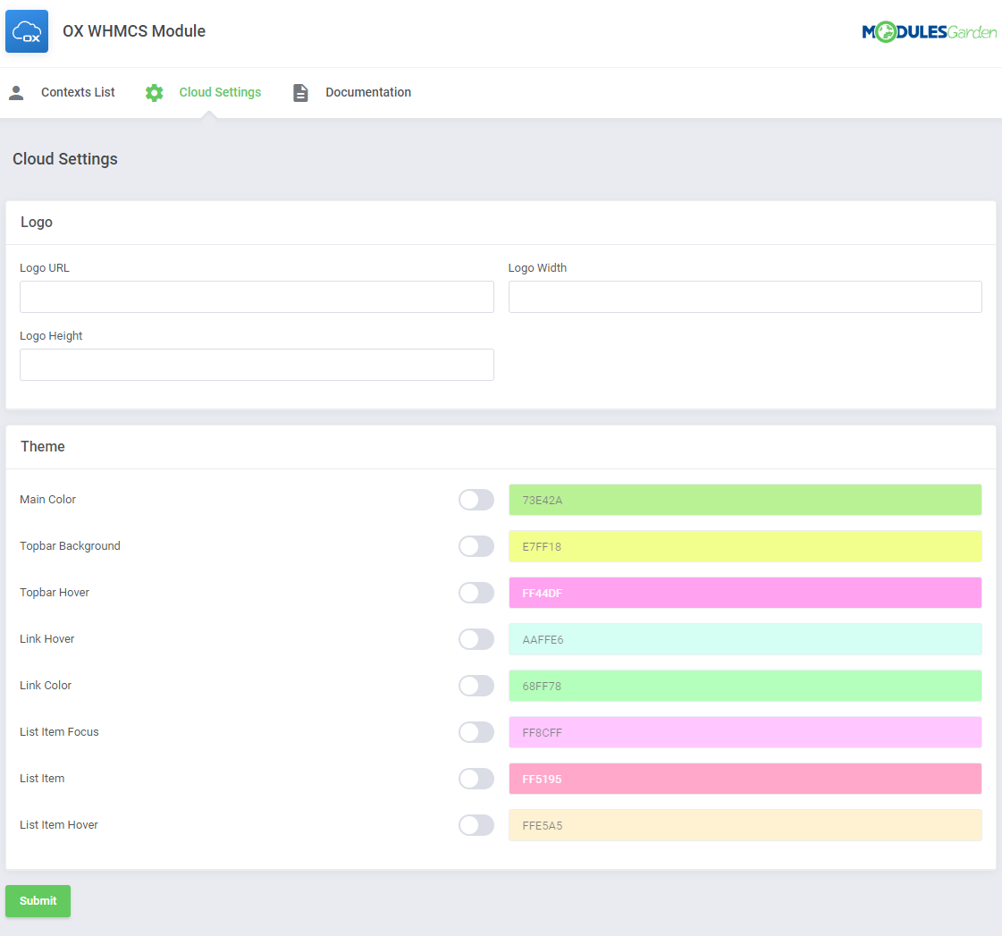The height and width of the screenshot is (936, 1002).
Task: Click the List Item Focus label
Action: click(x=59, y=733)
